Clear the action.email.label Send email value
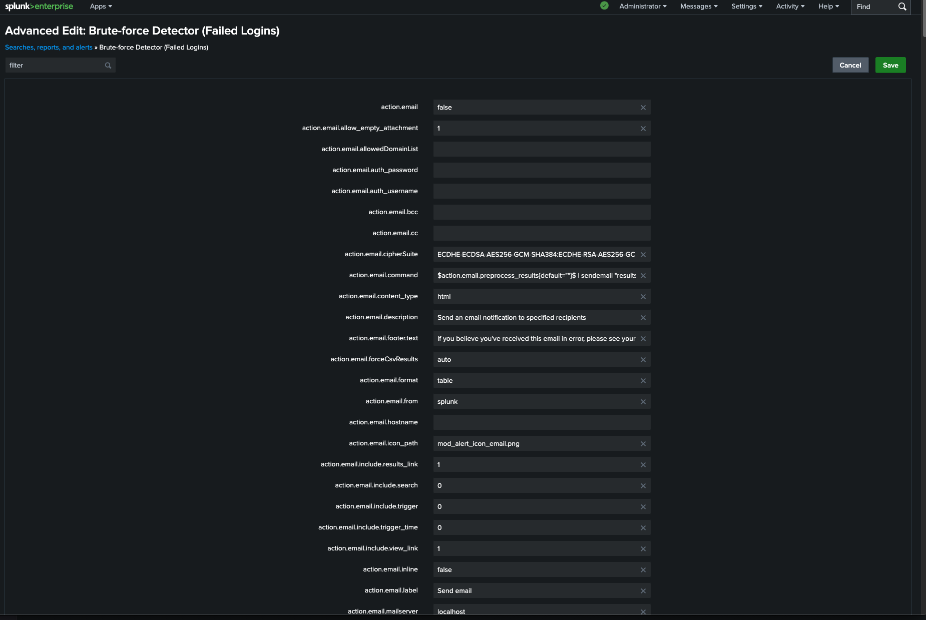The image size is (926, 620). coord(643,591)
